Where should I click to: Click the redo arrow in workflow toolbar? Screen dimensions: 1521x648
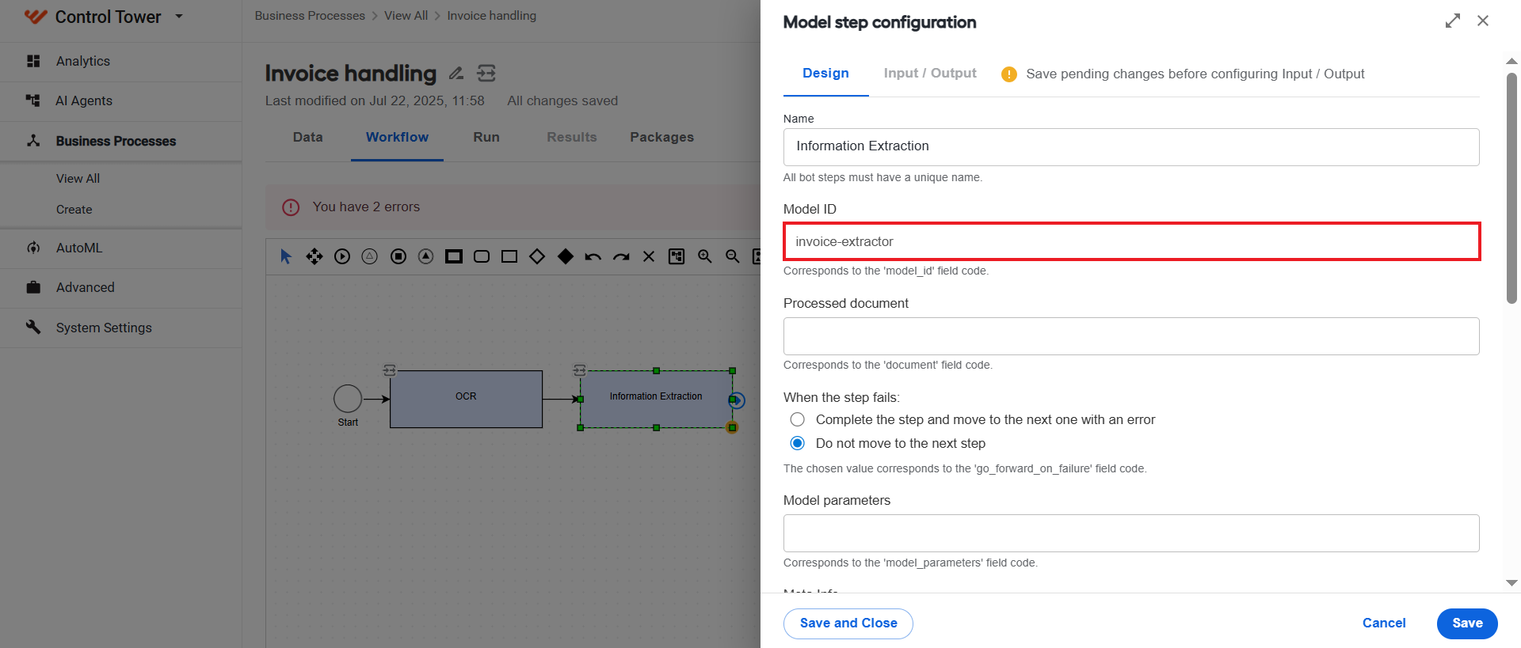pyautogui.click(x=621, y=256)
